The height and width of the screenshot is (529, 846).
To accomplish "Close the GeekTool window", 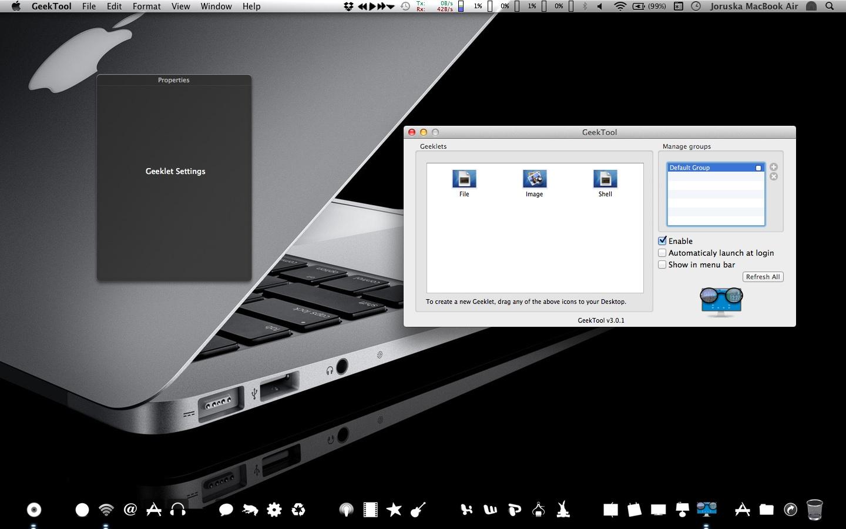I will click(412, 132).
